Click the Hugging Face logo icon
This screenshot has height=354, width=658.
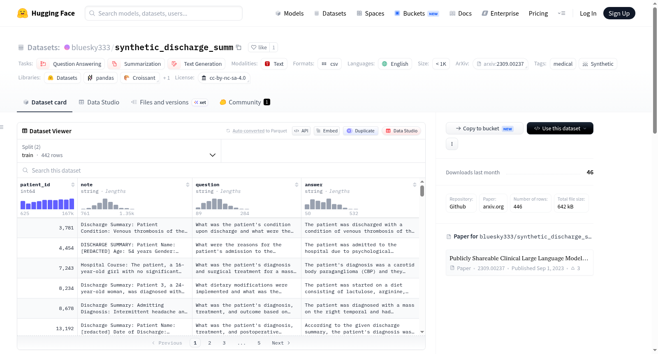(23, 13)
